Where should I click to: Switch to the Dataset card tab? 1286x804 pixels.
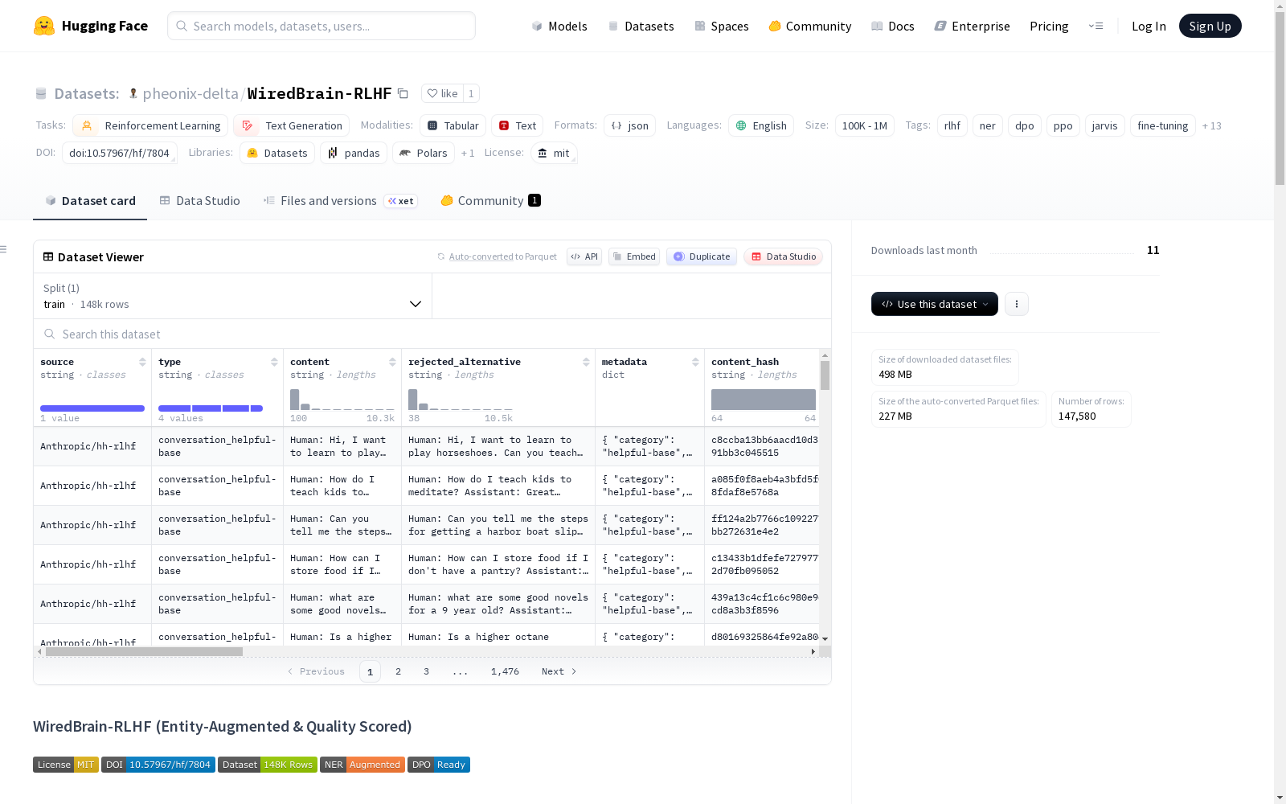coord(90,201)
